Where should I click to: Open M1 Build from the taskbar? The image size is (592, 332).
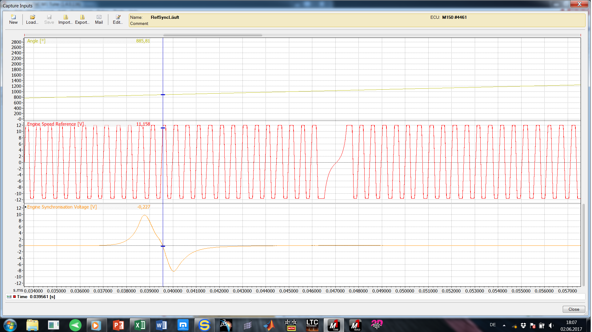click(356, 325)
